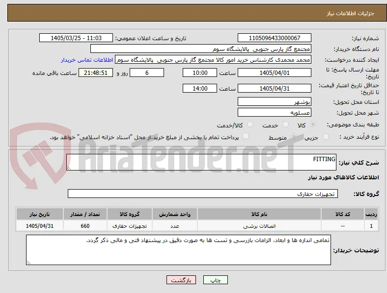Click the تاریخ نیاز column header
The height and width of the screenshot is (293, 387).
[x=39, y=214]
